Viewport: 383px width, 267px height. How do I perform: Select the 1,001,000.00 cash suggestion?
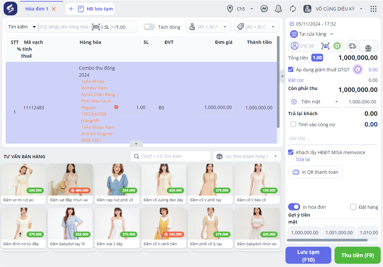tap(339, 233)
